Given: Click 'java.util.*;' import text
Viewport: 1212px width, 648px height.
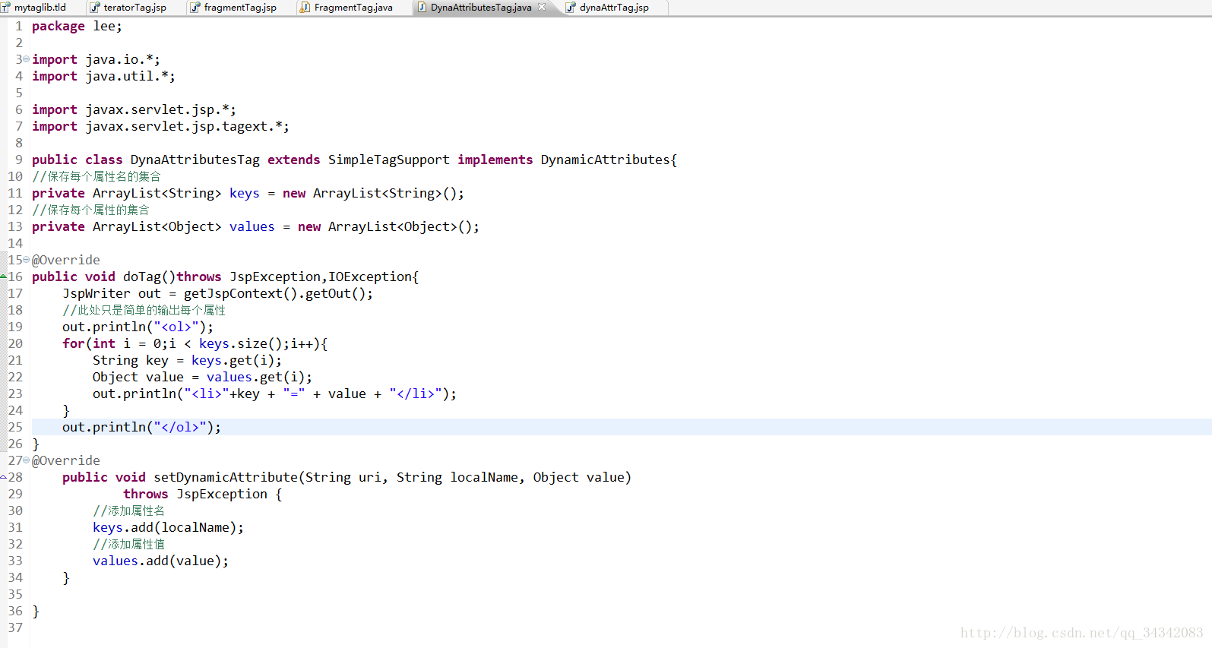Looking at the screenshot, I should 131,76.
